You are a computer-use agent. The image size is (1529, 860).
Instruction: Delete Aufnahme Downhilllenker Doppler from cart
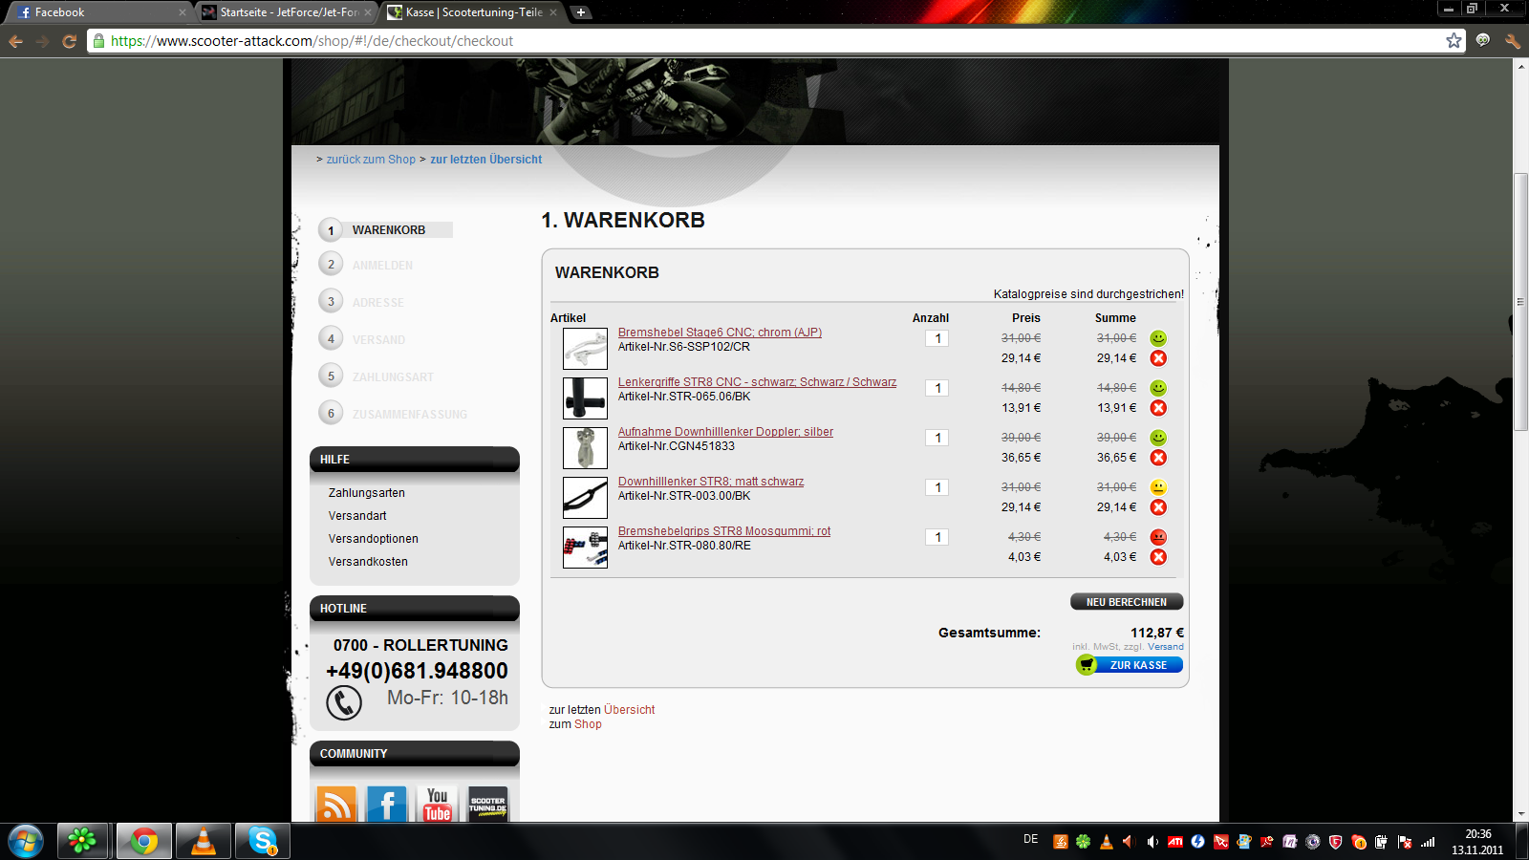click(x=1158, y=458)
